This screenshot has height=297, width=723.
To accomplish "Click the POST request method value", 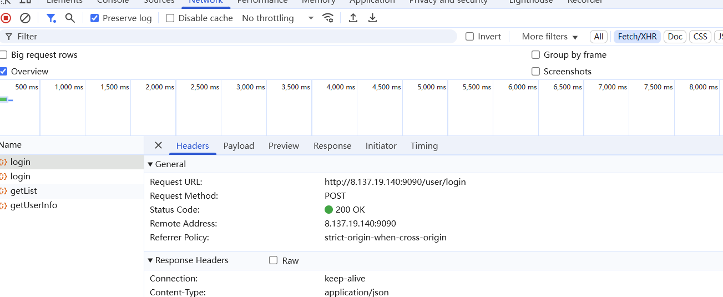I will click(x=335, y=195).
